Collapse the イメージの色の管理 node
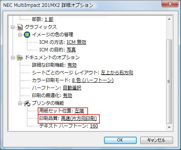 point(20,35)
